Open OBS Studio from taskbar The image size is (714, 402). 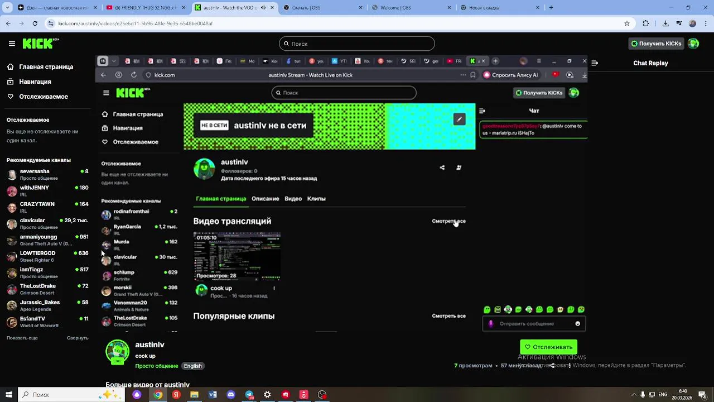pyautogui.click(x=322, y=395)
